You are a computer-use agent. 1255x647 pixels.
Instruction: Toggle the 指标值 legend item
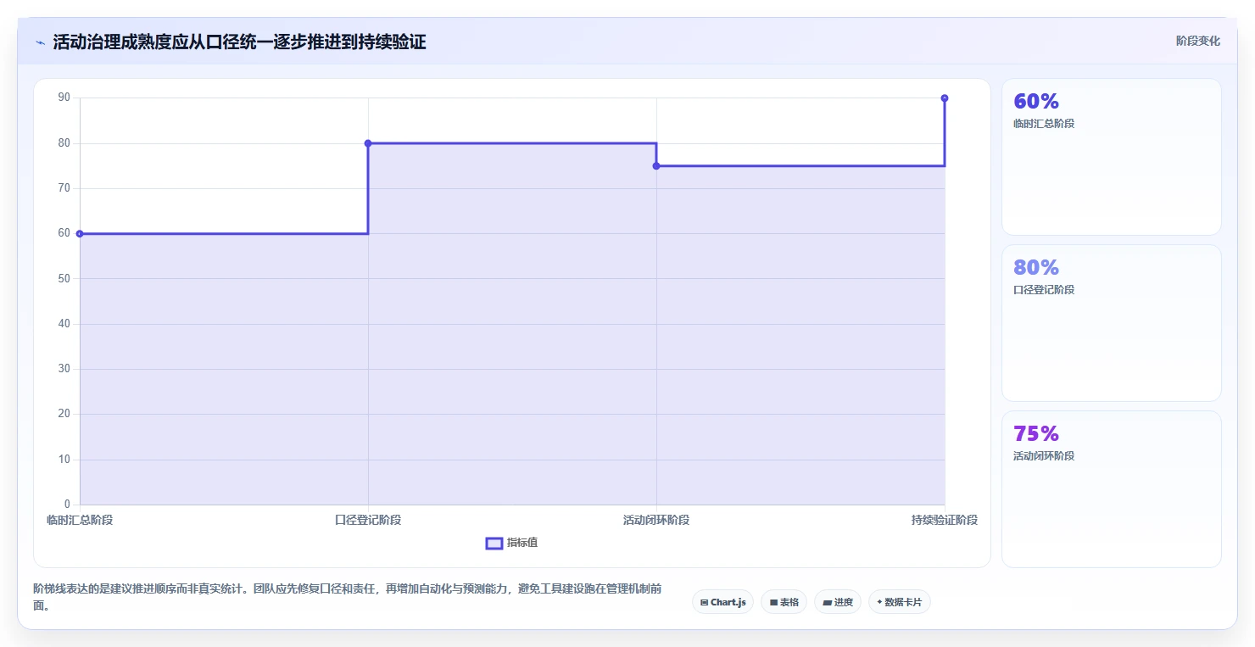point(511,543)
